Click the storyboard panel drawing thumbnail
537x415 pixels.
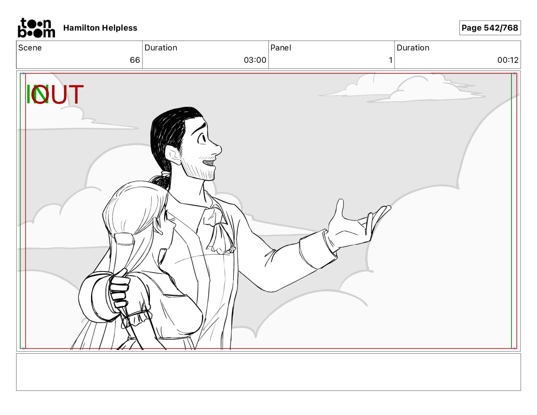tap(268, 211)
